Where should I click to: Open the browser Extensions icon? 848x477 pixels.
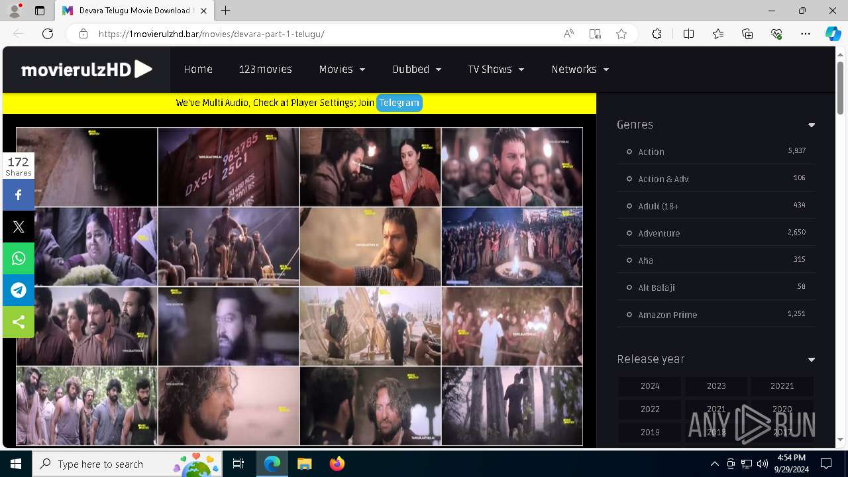(x=657, y=34)
